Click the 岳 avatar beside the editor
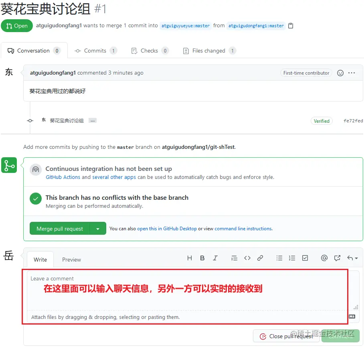This screenshot has height=347, width=364. [x=8, y=256]
